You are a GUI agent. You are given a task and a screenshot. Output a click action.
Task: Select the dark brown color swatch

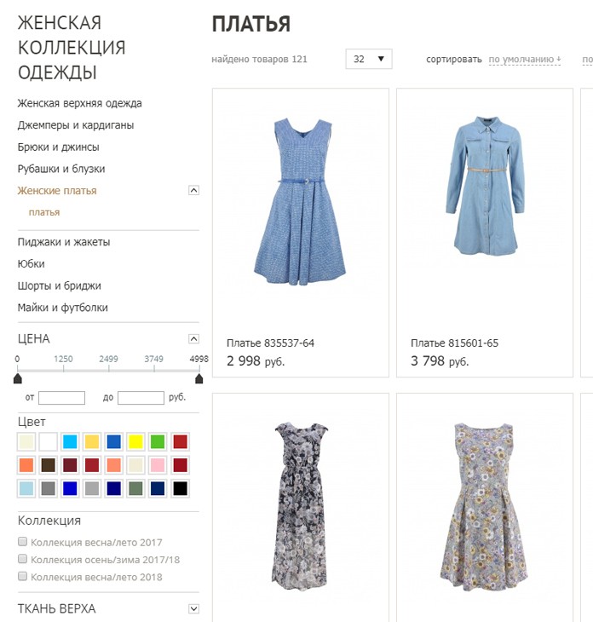[49, 465]
